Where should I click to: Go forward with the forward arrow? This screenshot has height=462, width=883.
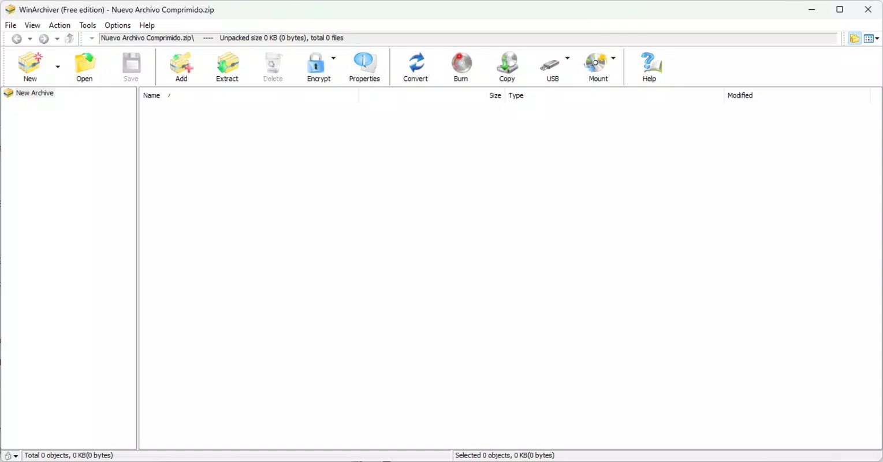click(43, 39)
